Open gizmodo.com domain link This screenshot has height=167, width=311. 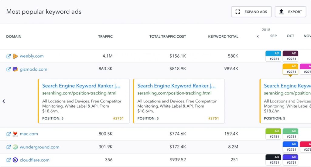click(33, 69)
